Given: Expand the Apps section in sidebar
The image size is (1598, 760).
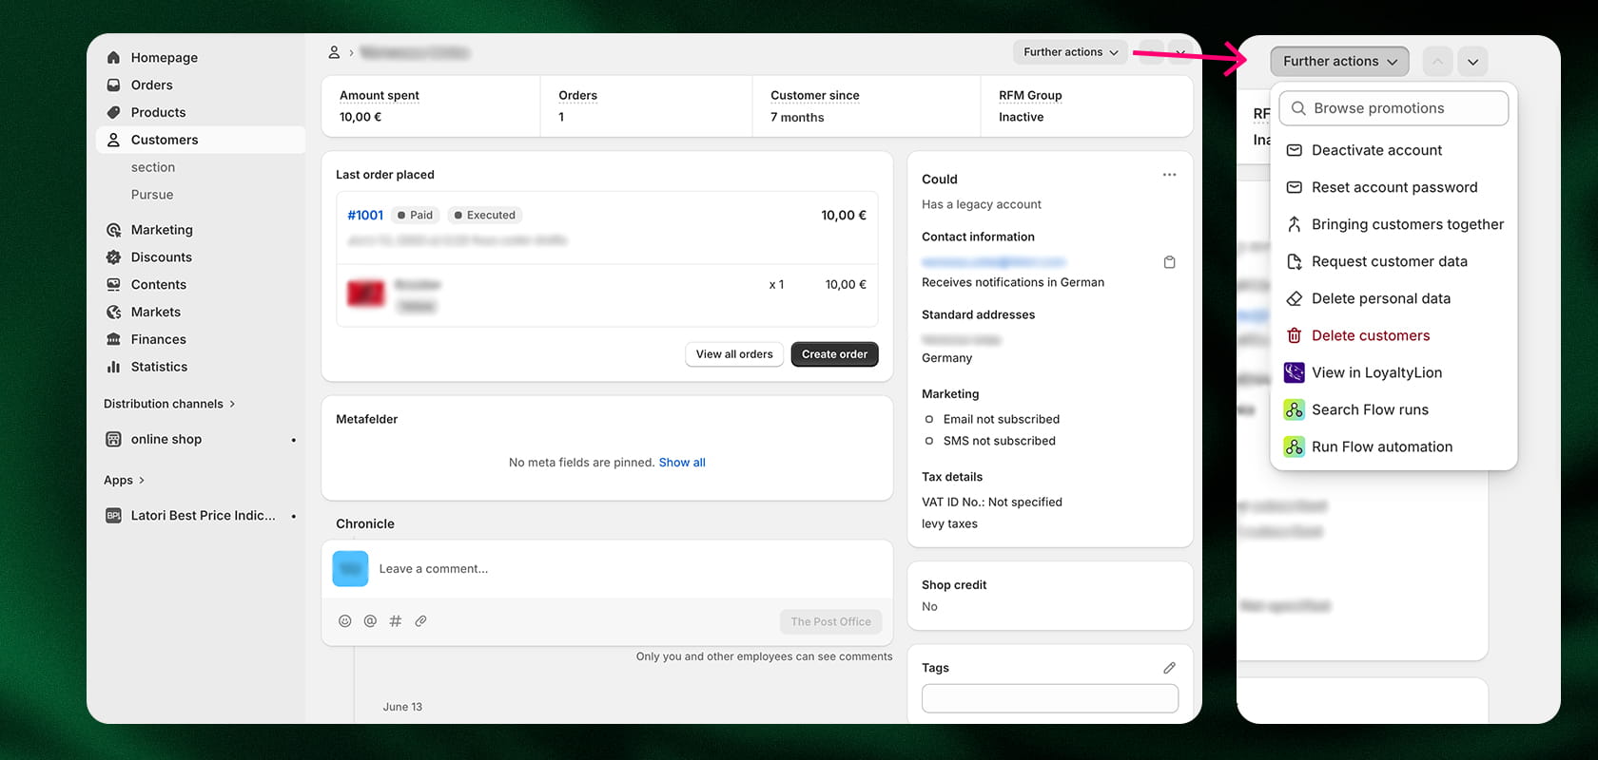Looking at the screenshot, I should (x=125, y=480).
